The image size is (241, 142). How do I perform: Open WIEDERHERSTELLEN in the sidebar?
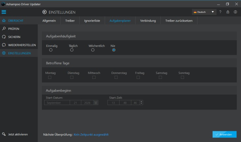(x=19, y=45)
